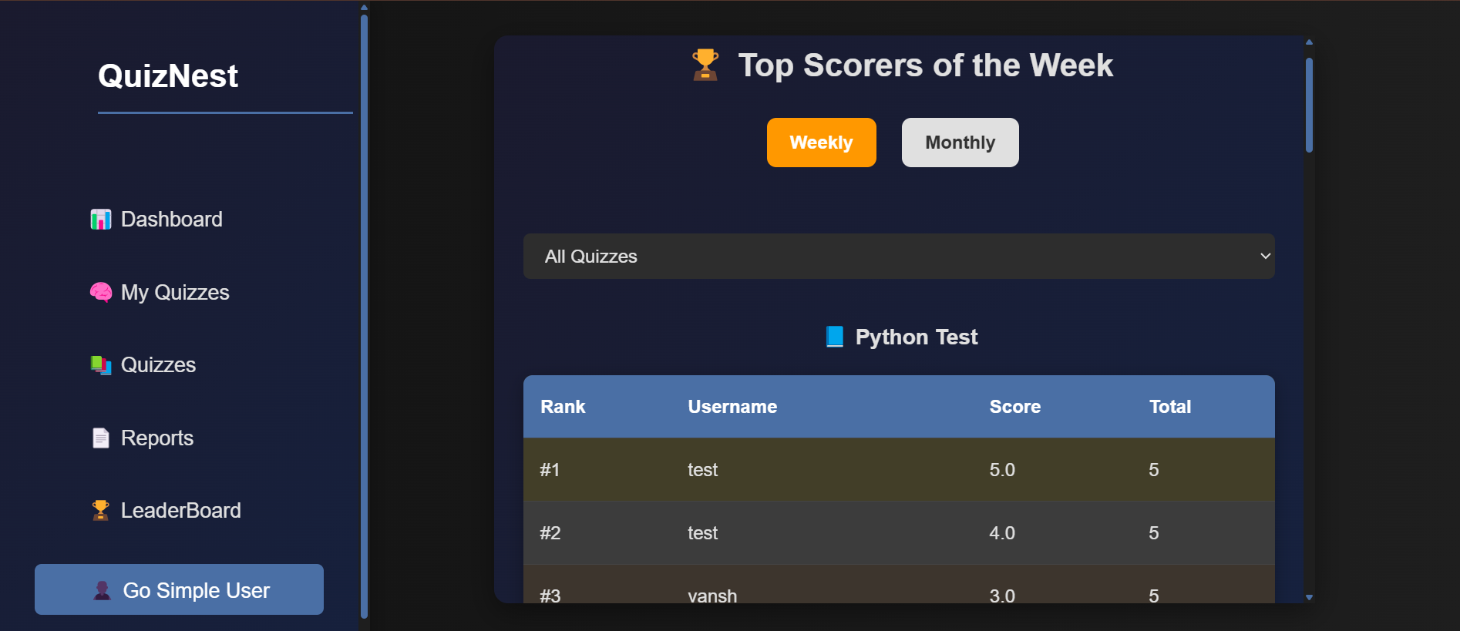
Task: Click the LeaderBoard trophy icon
Action: (x=101, y=510)
